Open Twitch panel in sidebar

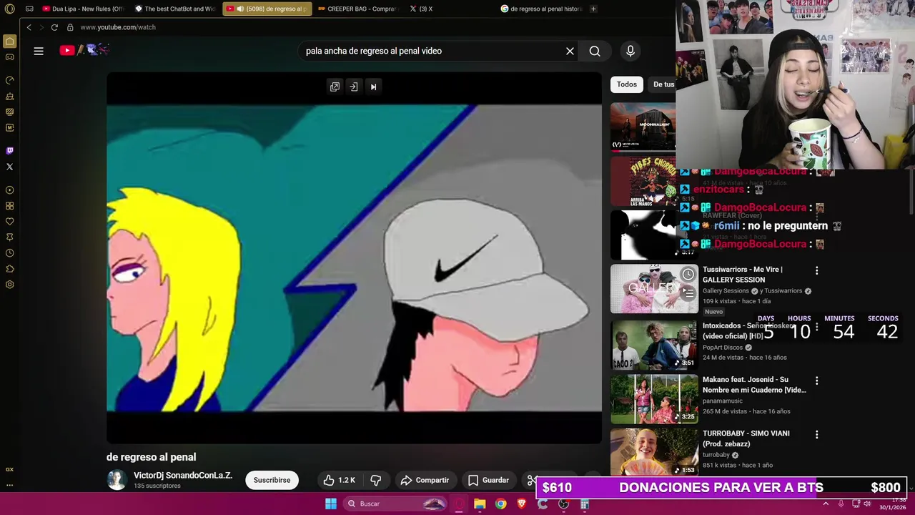coord(9,150)
